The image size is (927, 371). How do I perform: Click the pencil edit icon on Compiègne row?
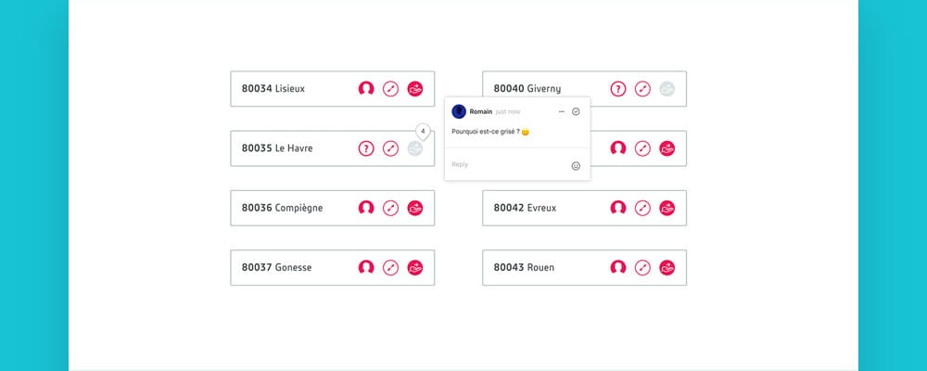(x=390, y=208)
